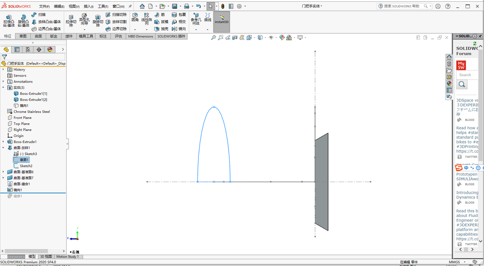Switch to Motion Study 1 tab

point(68,257)
